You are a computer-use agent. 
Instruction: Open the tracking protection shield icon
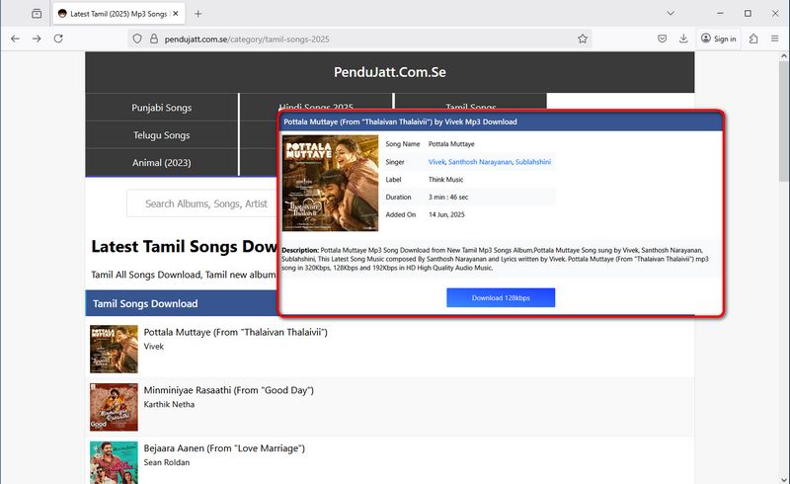click(137, 39)
